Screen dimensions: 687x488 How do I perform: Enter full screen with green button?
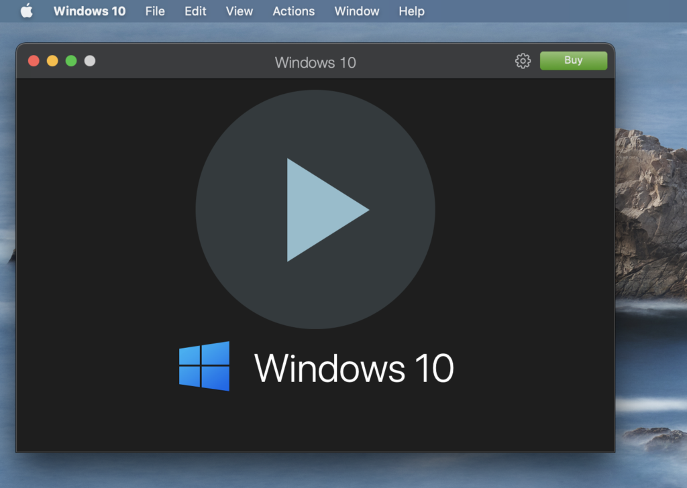coord(71,61)
